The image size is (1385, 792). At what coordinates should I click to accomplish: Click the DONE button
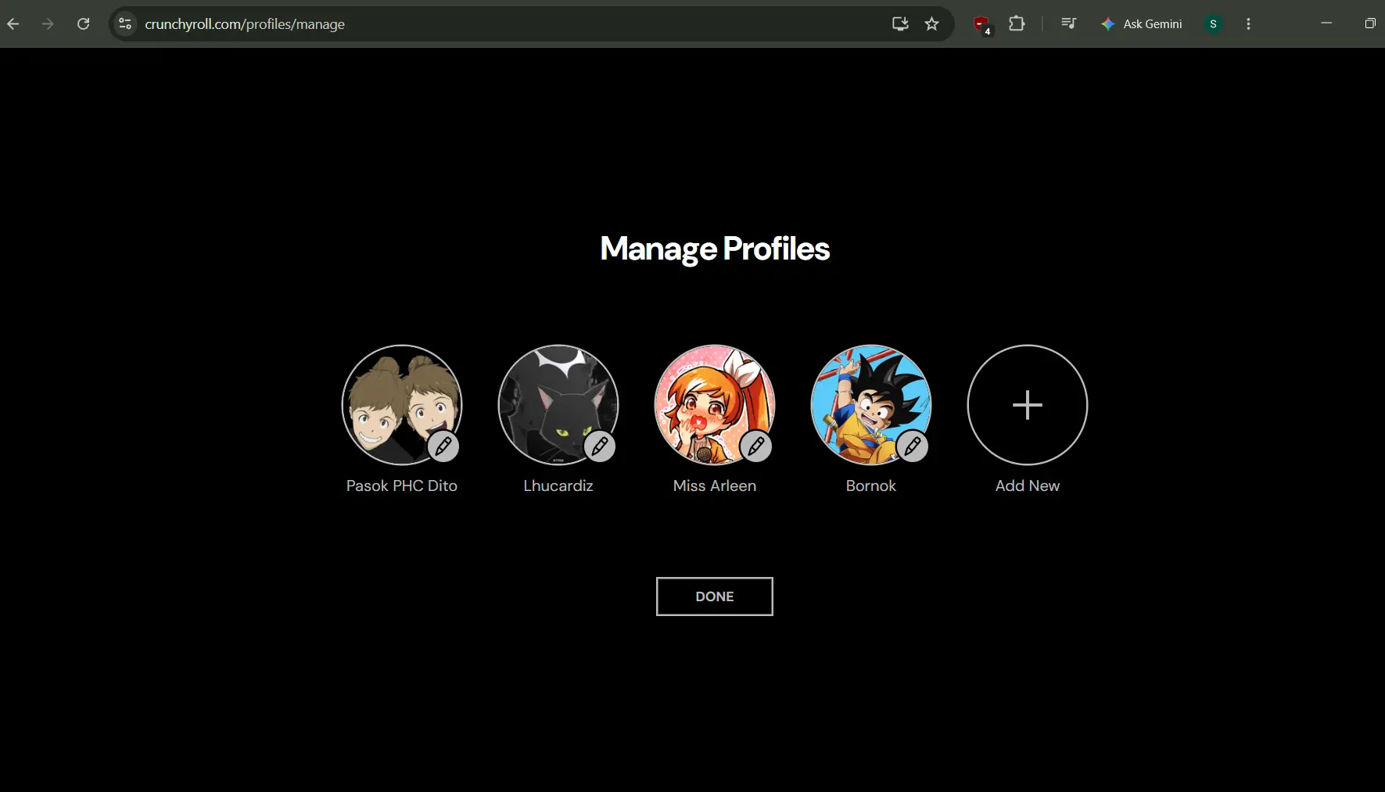(715, 597)
